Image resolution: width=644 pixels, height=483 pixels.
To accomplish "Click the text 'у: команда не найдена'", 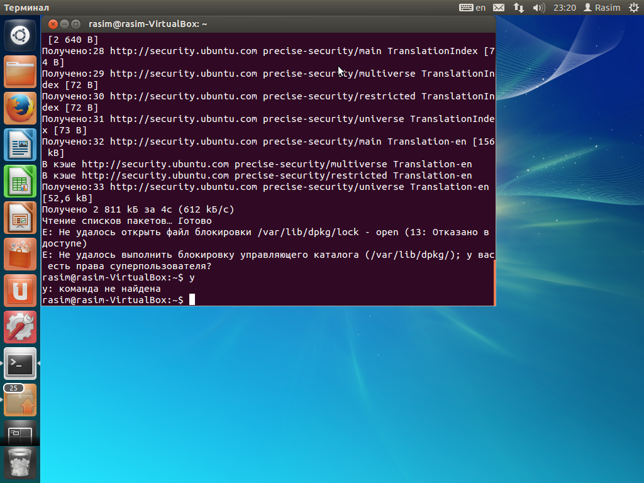I will [101, 289].
